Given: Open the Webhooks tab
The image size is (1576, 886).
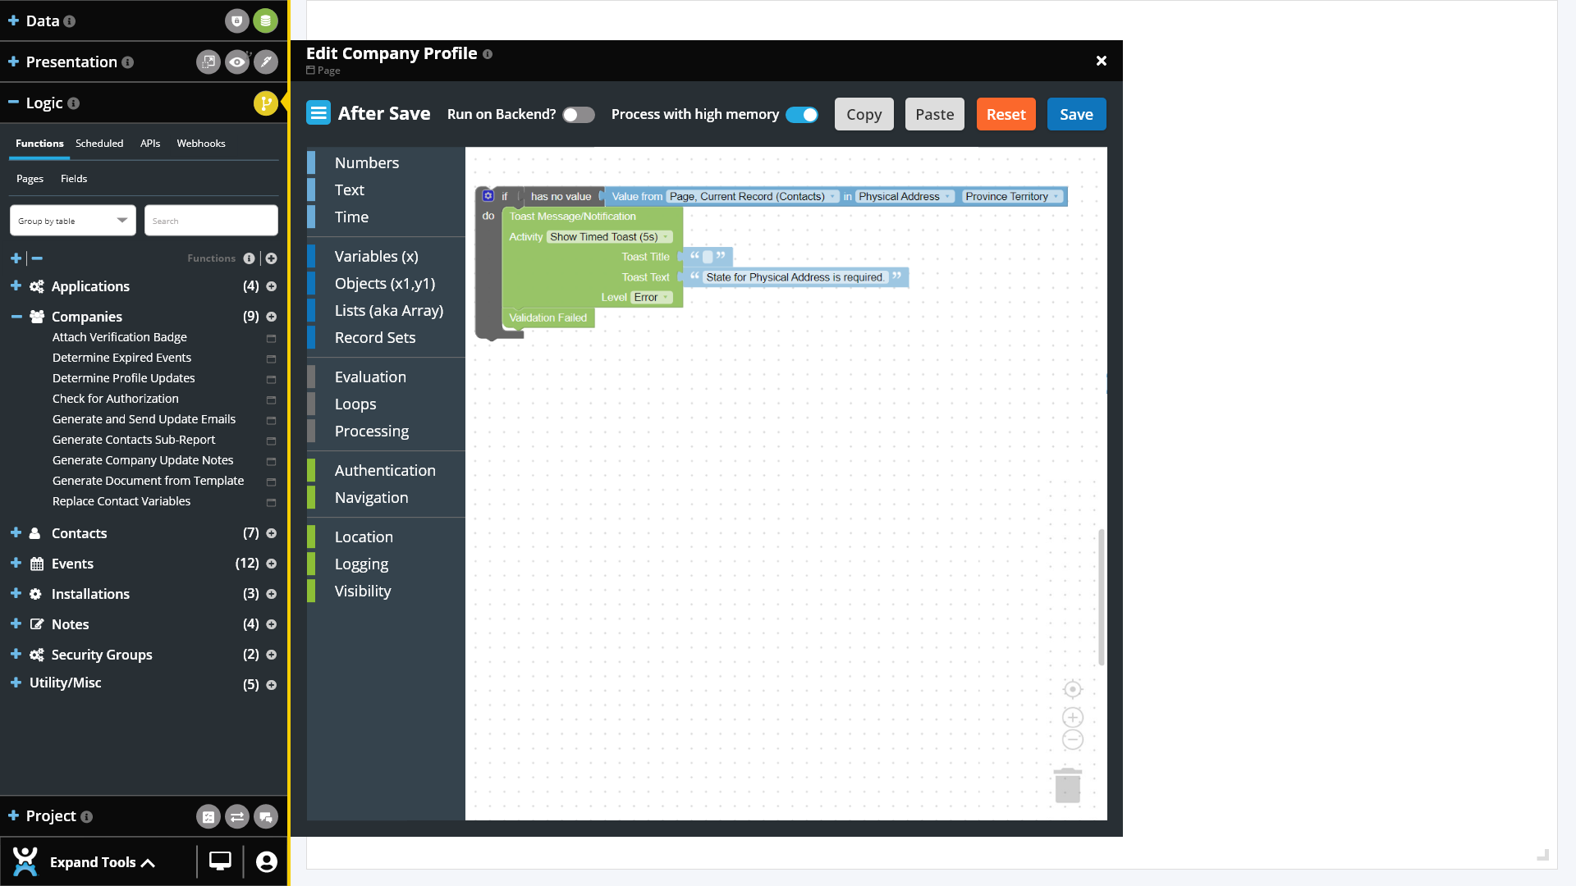Looking at the screenshot, I should pos(200,144).
